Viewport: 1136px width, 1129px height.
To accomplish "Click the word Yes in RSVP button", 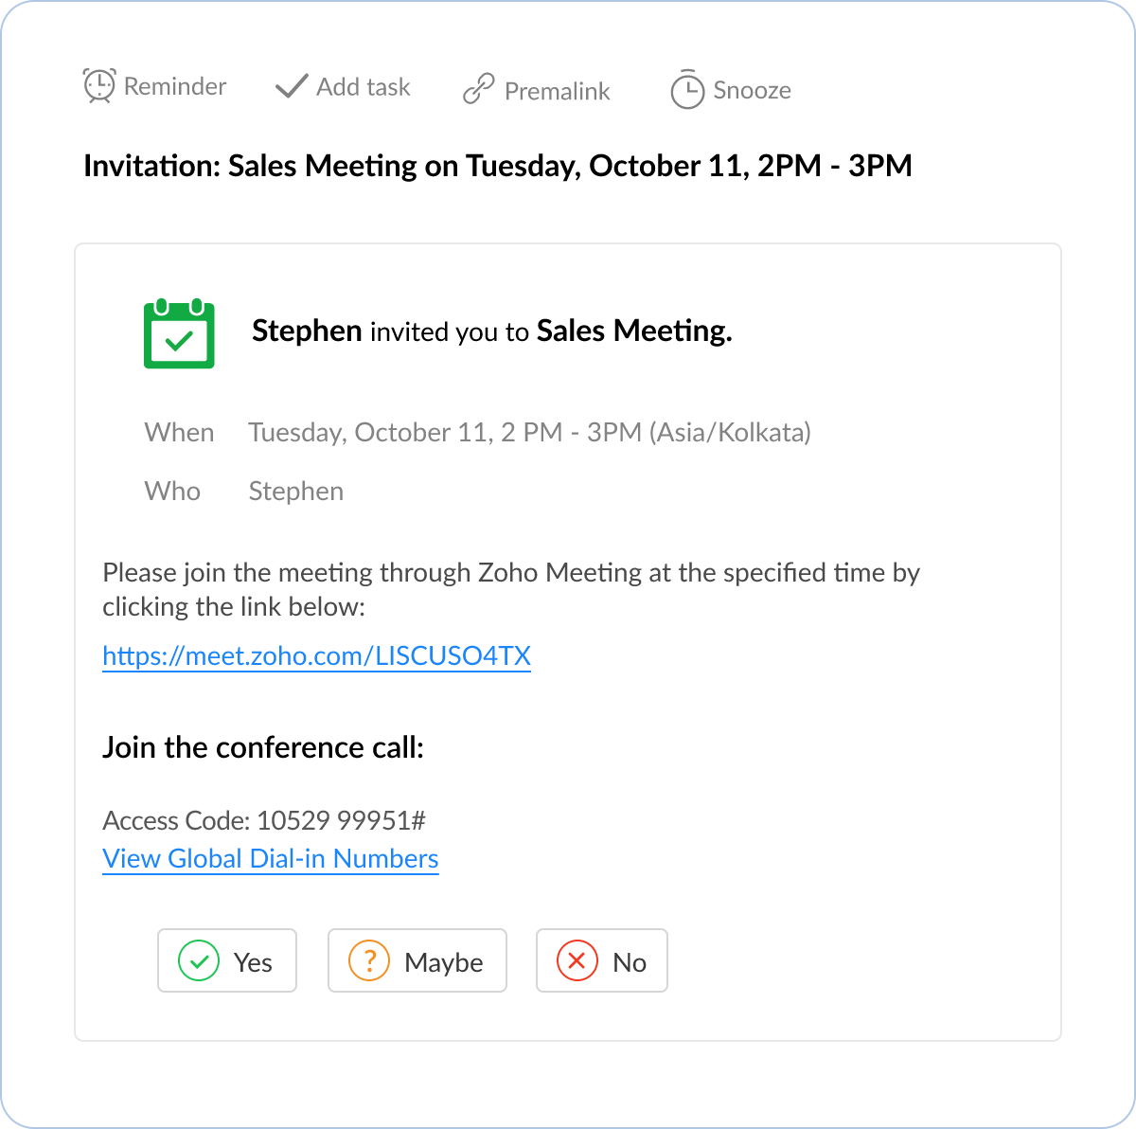I will click(253, 962).
